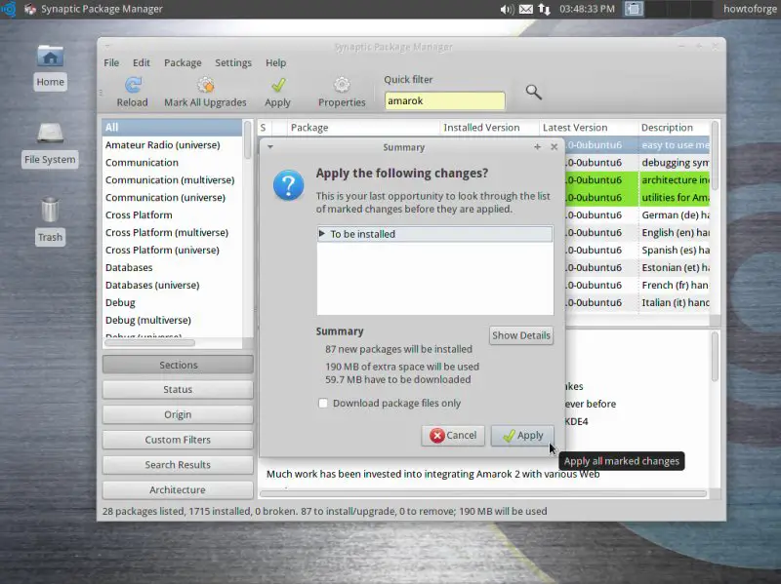Click the blue question mark dialog icon
The height and width of the screenshot is (584, 781).
tap(288, 185)
